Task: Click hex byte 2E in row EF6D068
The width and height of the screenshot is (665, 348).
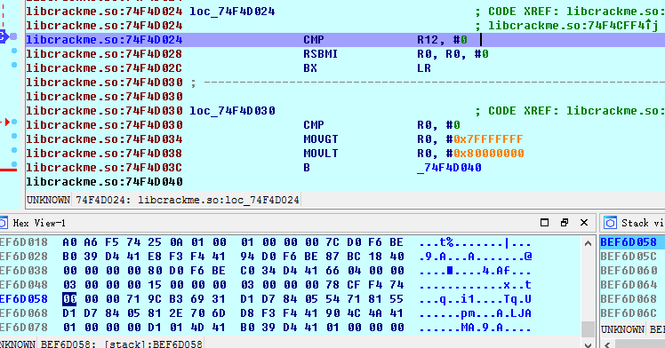Action: coord(175,313)
